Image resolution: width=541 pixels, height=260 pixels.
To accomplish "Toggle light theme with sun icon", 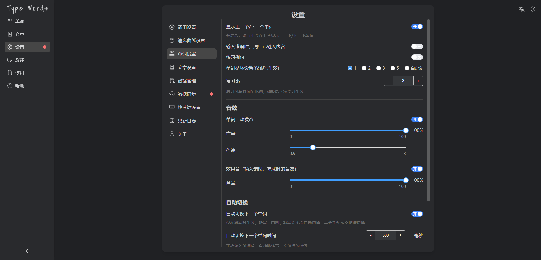I will pyautogui.click(x=533, y=9).
